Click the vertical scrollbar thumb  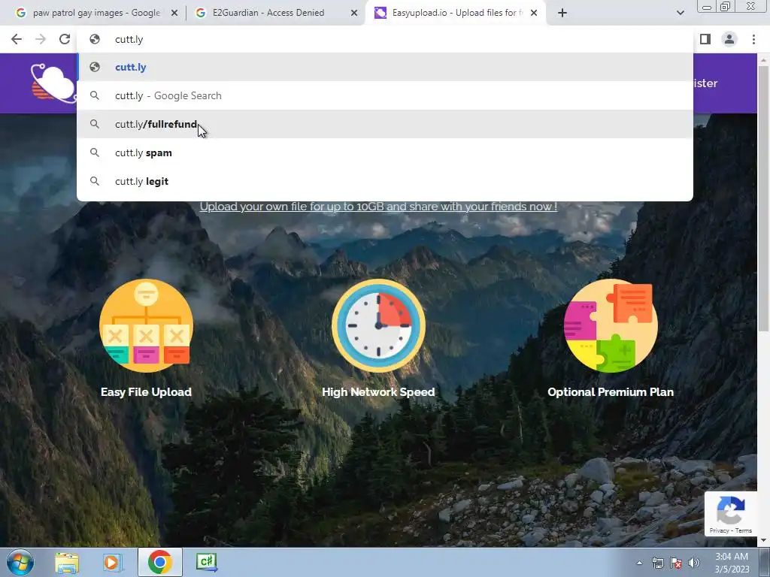click(x=764, y=198)
